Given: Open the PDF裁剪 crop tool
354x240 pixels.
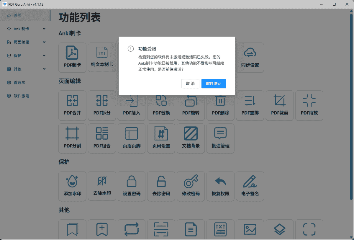Looking at the screenshot, I should (279, 101).
